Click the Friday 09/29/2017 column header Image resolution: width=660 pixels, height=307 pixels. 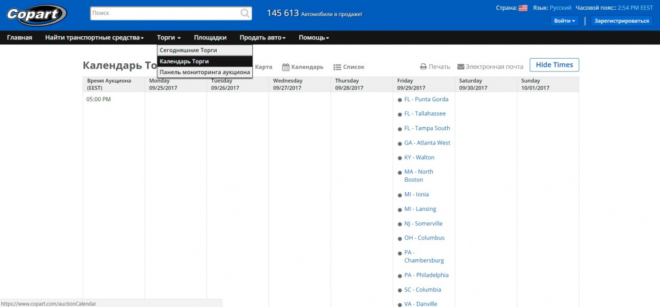425,84
